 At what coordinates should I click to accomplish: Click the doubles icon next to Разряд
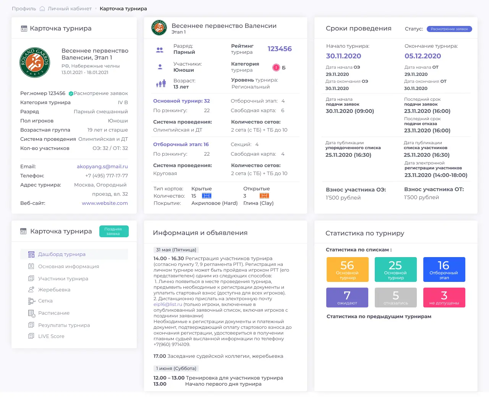click(x=160, y=50)
